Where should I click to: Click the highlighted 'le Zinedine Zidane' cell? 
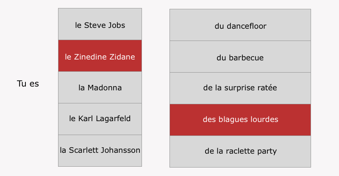100,56
